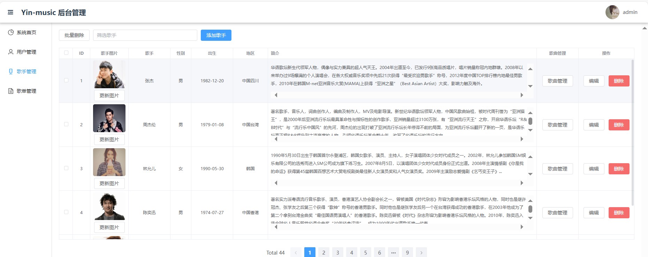This screenshot has width=648, height=257.
Task: Click the 系统首页 pie chart icon
Action: pyautogui.click(x=11, y=32)
